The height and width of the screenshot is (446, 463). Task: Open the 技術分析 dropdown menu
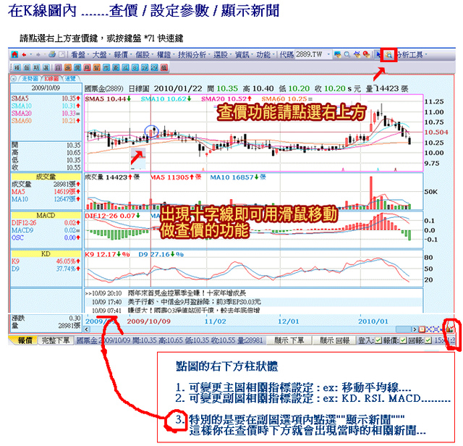click(194, 55)
